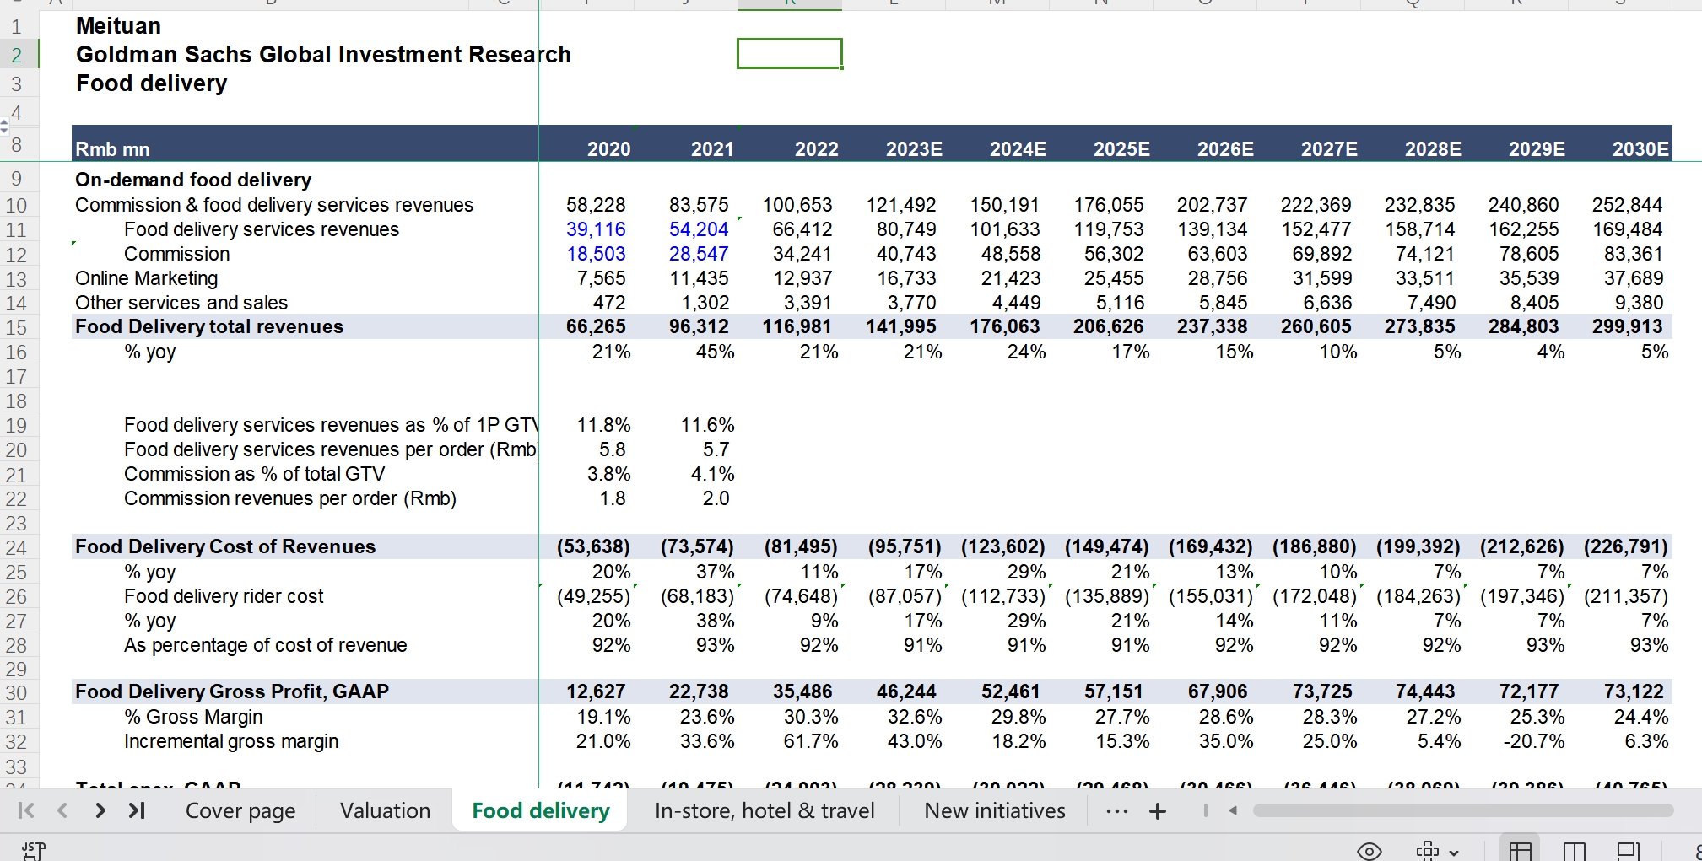Click the 11.8% revenue share cell
1702x861 pixels.
click(x=603, y=425)
